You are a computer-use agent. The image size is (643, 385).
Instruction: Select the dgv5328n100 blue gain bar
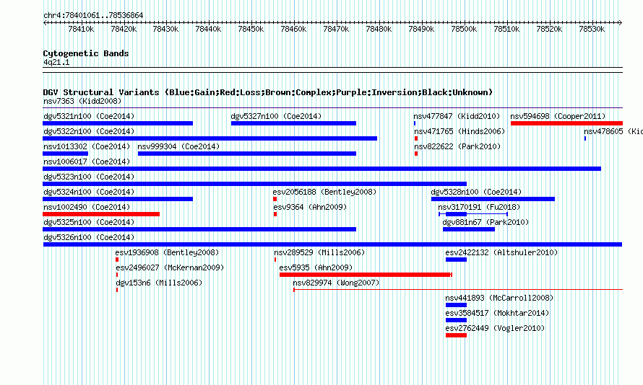[493, 199]
